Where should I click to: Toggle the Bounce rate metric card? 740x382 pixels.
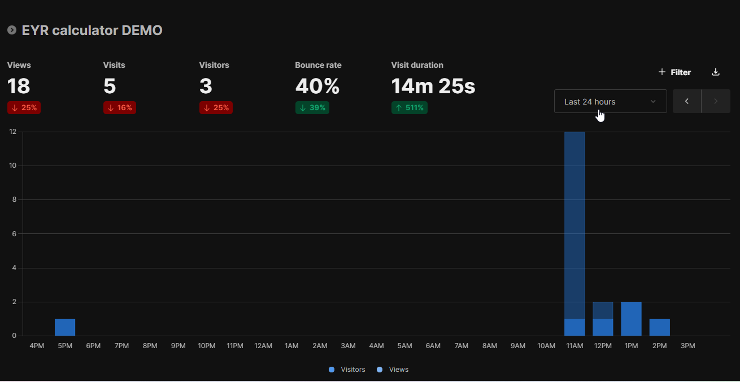pos(318,85)
